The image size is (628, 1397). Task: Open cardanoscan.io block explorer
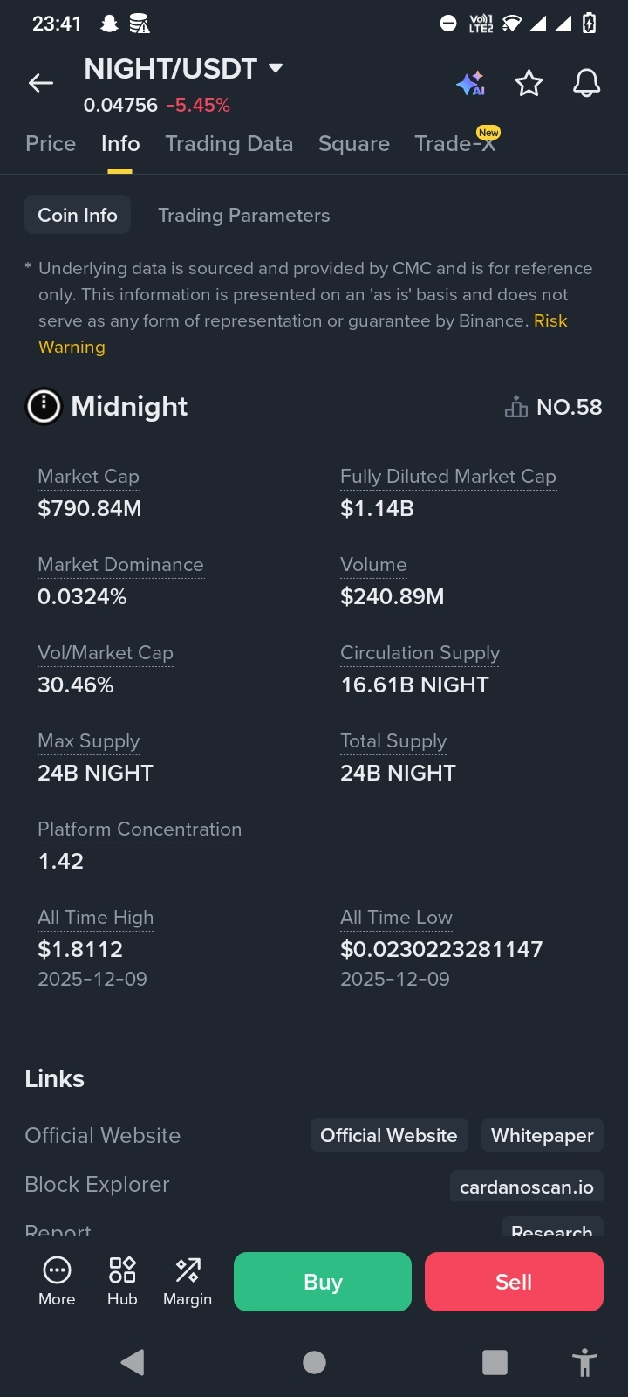(526, 1187)
